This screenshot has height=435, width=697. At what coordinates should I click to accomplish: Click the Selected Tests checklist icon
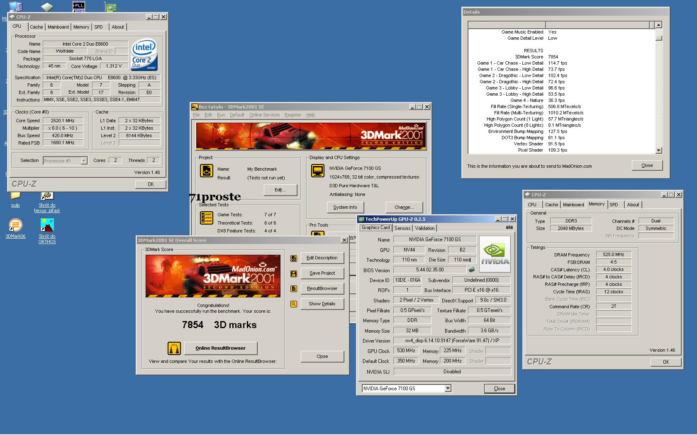207,218
